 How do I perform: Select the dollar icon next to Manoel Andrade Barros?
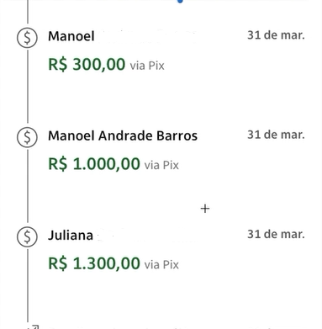click(x=27, y=137)
